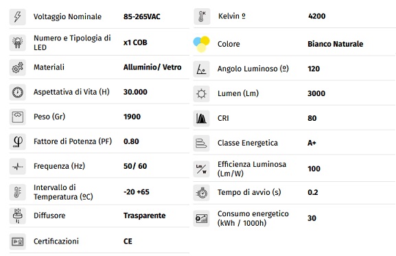The width and height of the screenshot is (396, 256).
Task: Click the spectrum icon next to CRI
Action: 201,119
